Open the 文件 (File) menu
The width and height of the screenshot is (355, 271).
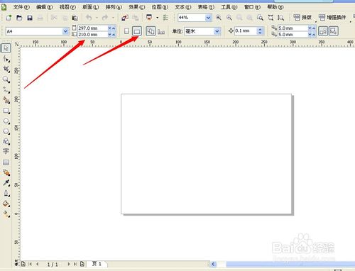21,7
